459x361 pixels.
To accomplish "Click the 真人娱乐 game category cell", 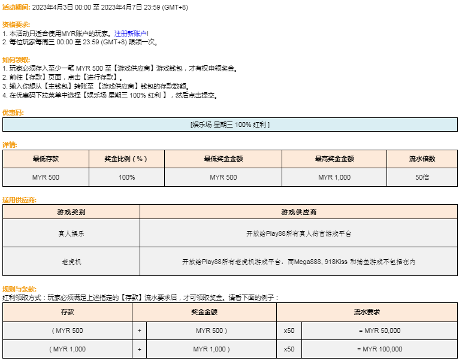I will (71, 233).
